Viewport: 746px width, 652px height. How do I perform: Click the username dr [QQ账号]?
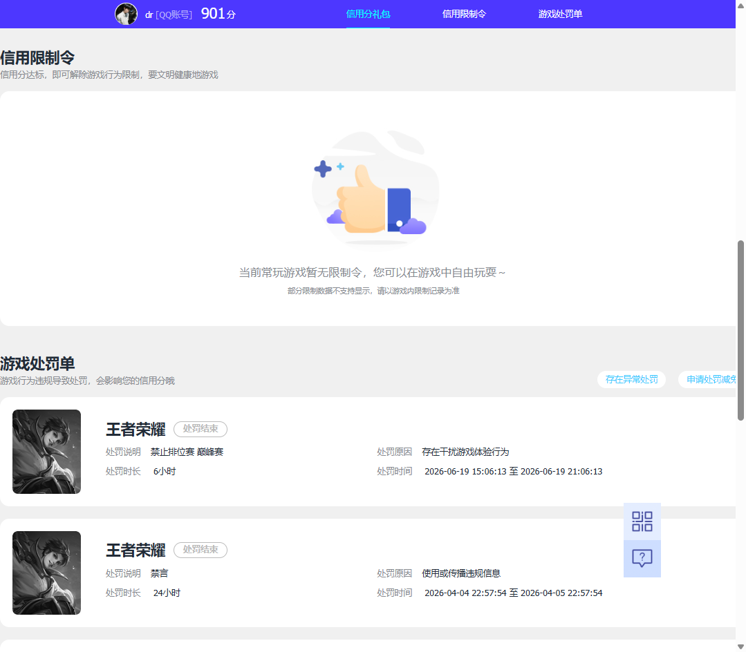tap(169, 15)
